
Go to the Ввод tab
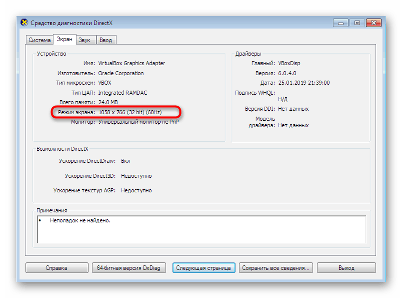[x=105, y=40]
